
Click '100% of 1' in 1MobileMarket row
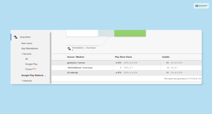point(128,68)
